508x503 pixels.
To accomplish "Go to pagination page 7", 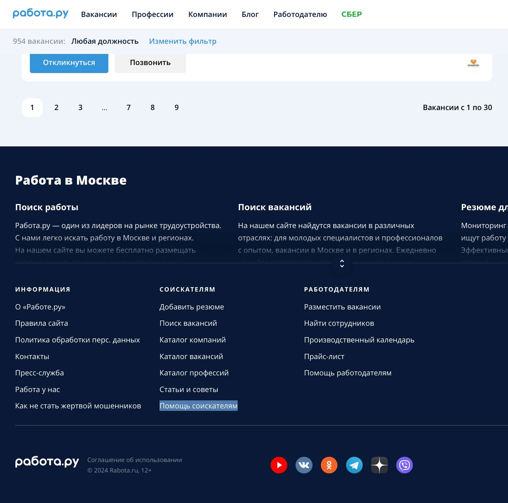I will point(129,108).
